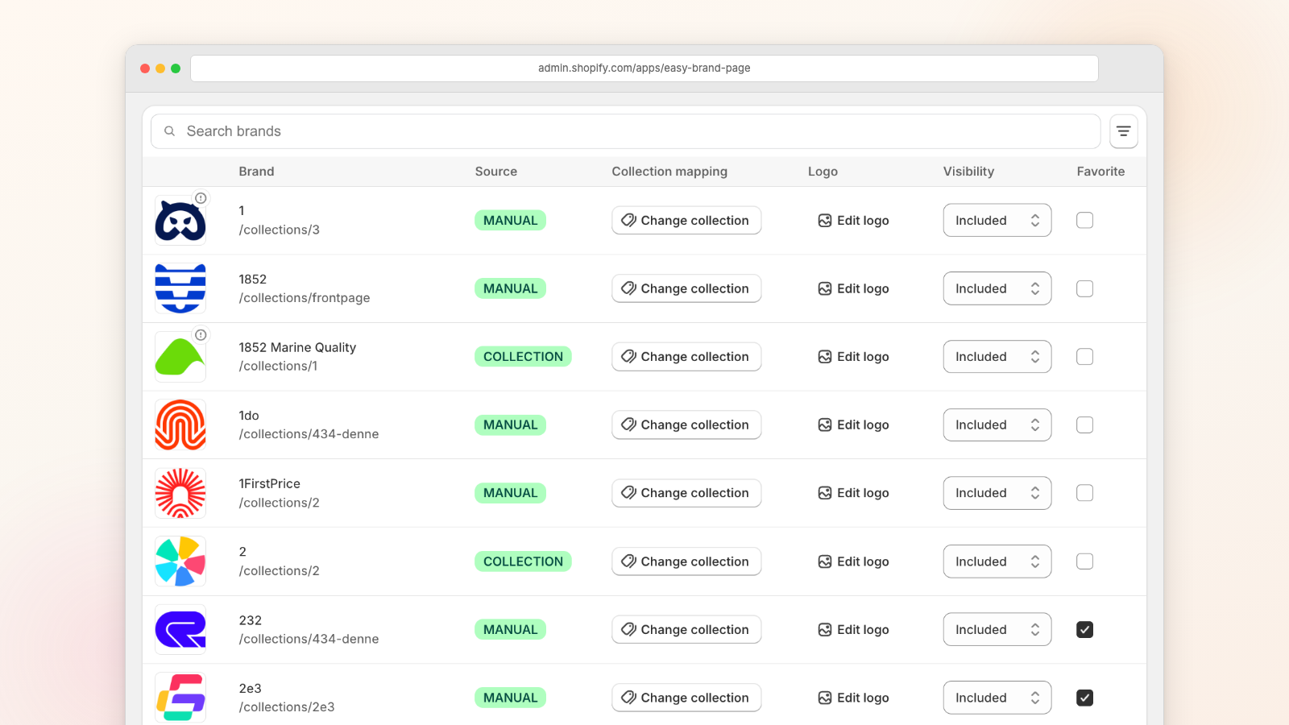The height and width of the screenshot is (725, 1289).
Task: Click the /collections/frontpage path text
Action: tap(305, 298)
